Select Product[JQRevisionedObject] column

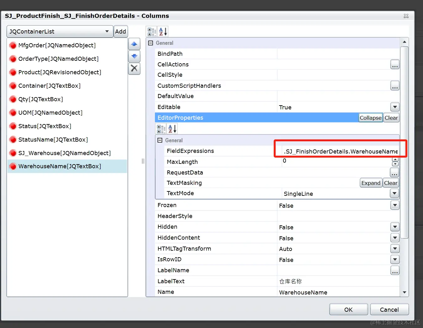[x=67, y=72]
